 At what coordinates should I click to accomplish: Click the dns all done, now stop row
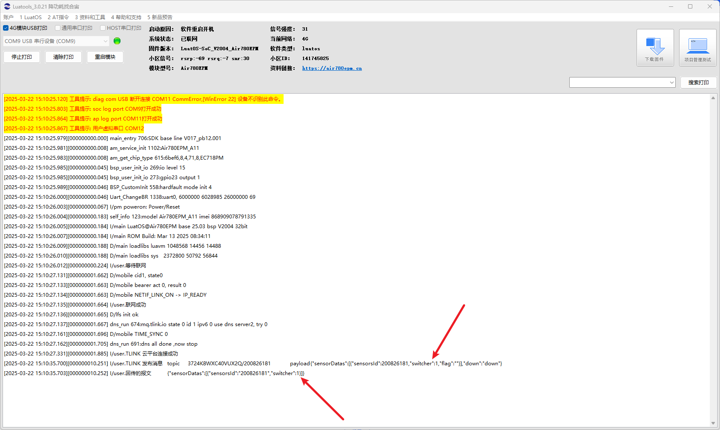pos(101,344)
